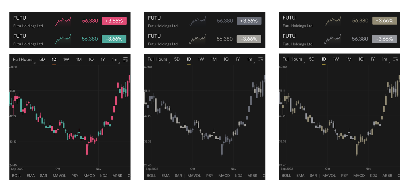The height and width of the screenshot is (192, 408).
Task: Click the bluish-gray -3.66% color badge
Action: 385,39
